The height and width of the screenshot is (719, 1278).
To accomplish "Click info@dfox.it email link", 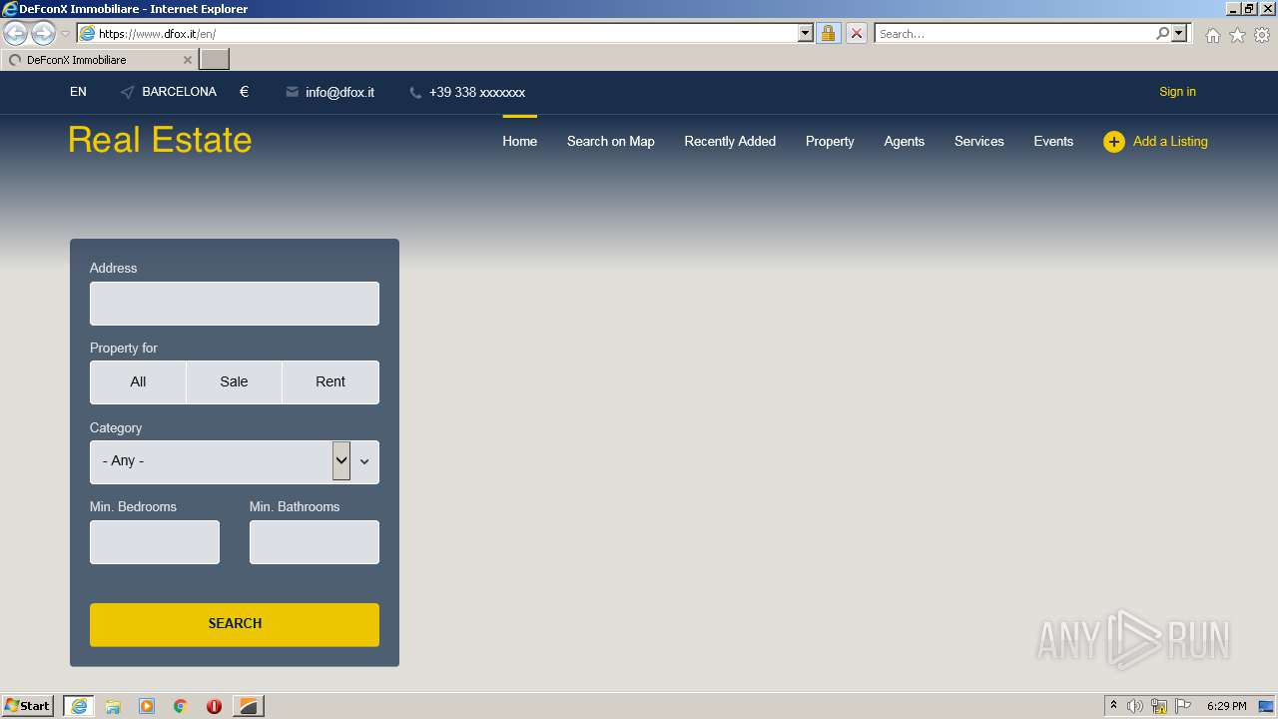I will click(339, 92).
